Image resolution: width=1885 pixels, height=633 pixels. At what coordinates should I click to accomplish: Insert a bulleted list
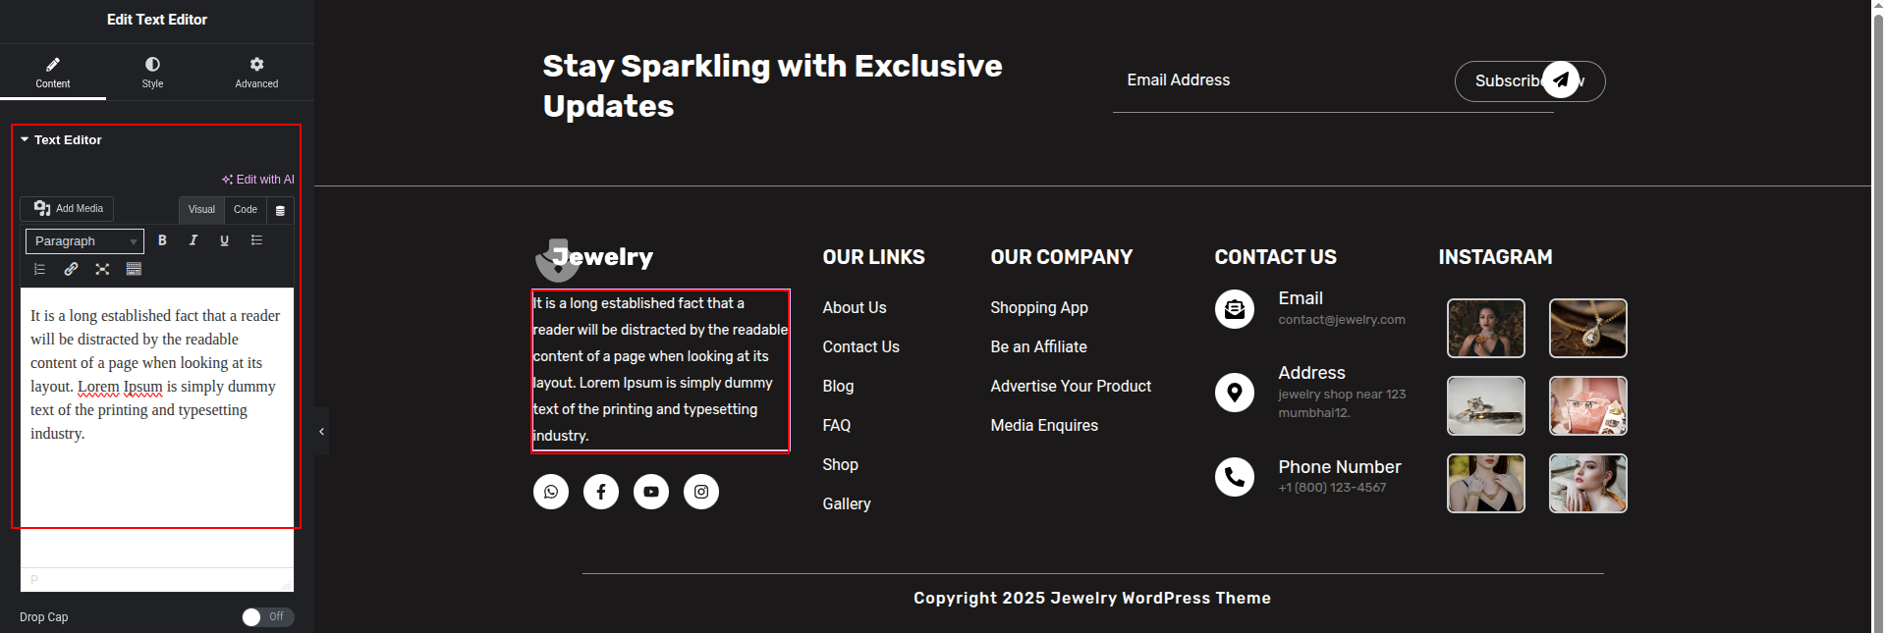coord(256,240)
